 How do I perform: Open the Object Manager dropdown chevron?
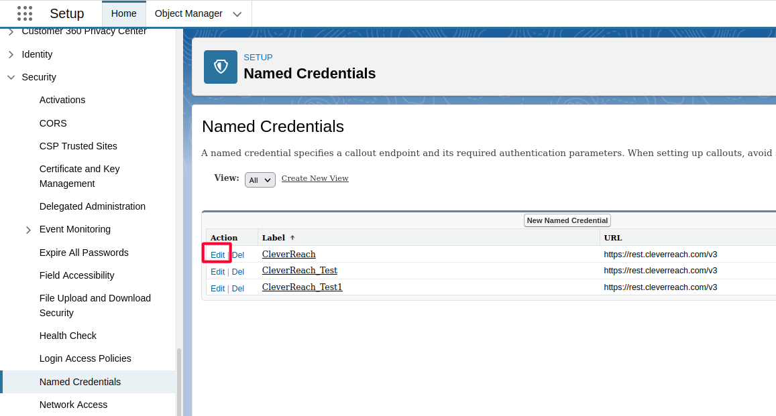(237, 14)
